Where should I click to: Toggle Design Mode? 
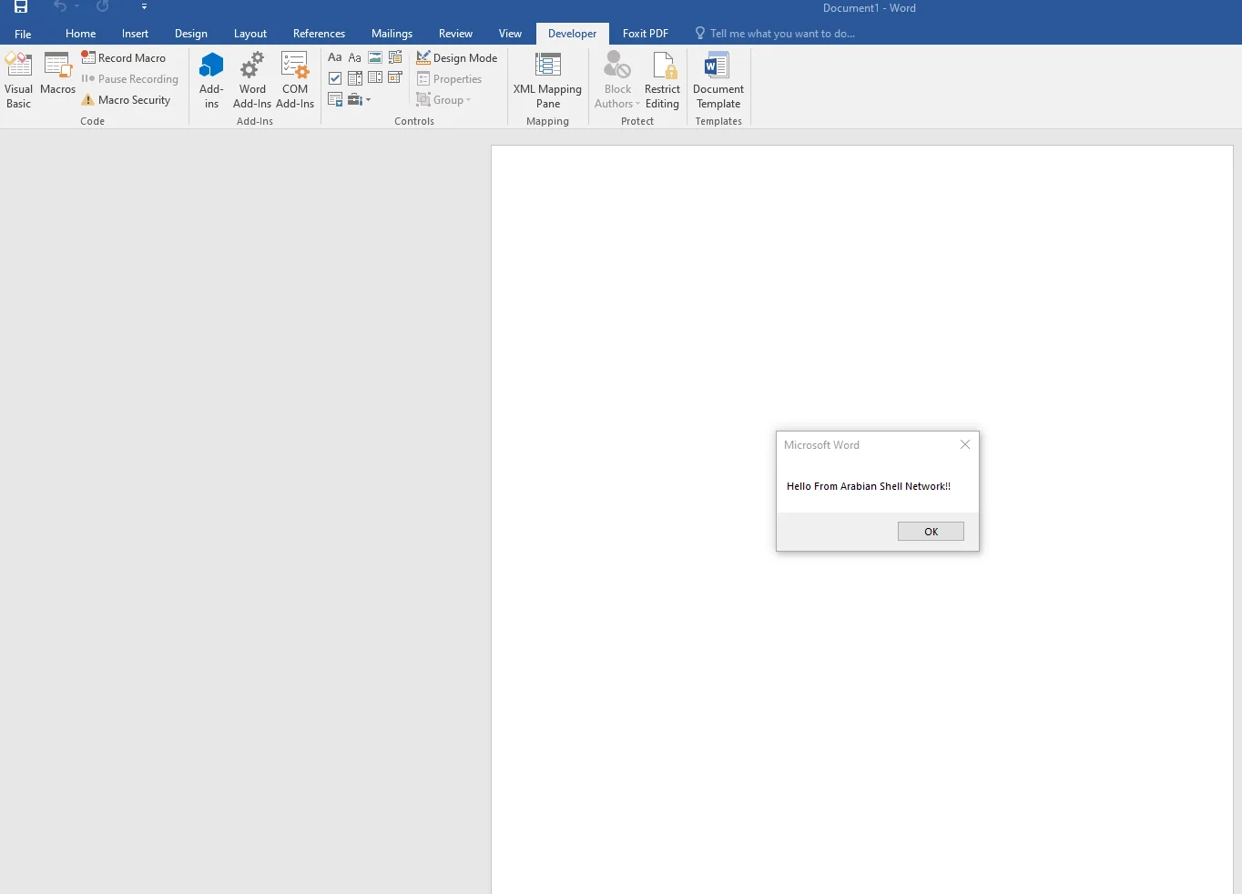457,57
